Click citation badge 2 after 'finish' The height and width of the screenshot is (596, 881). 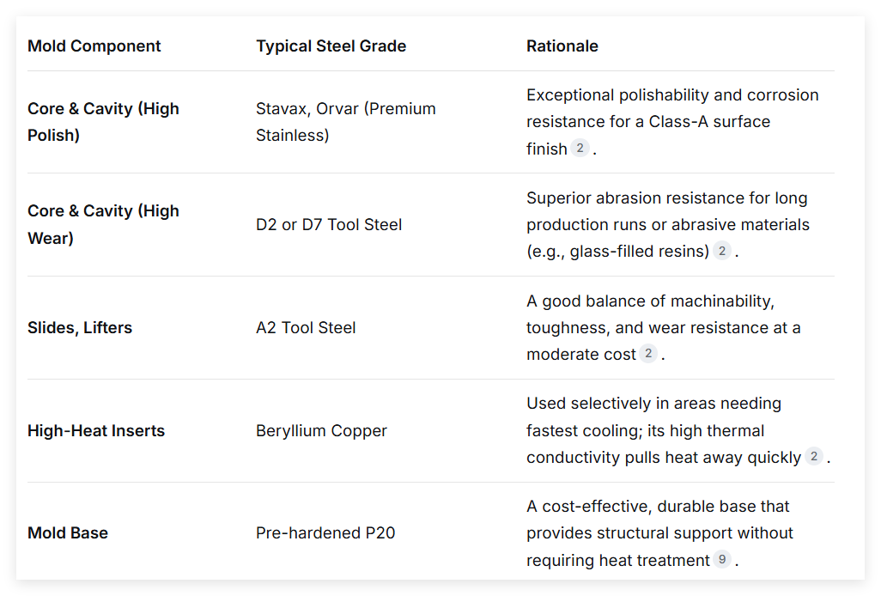[x=580, y=149]
